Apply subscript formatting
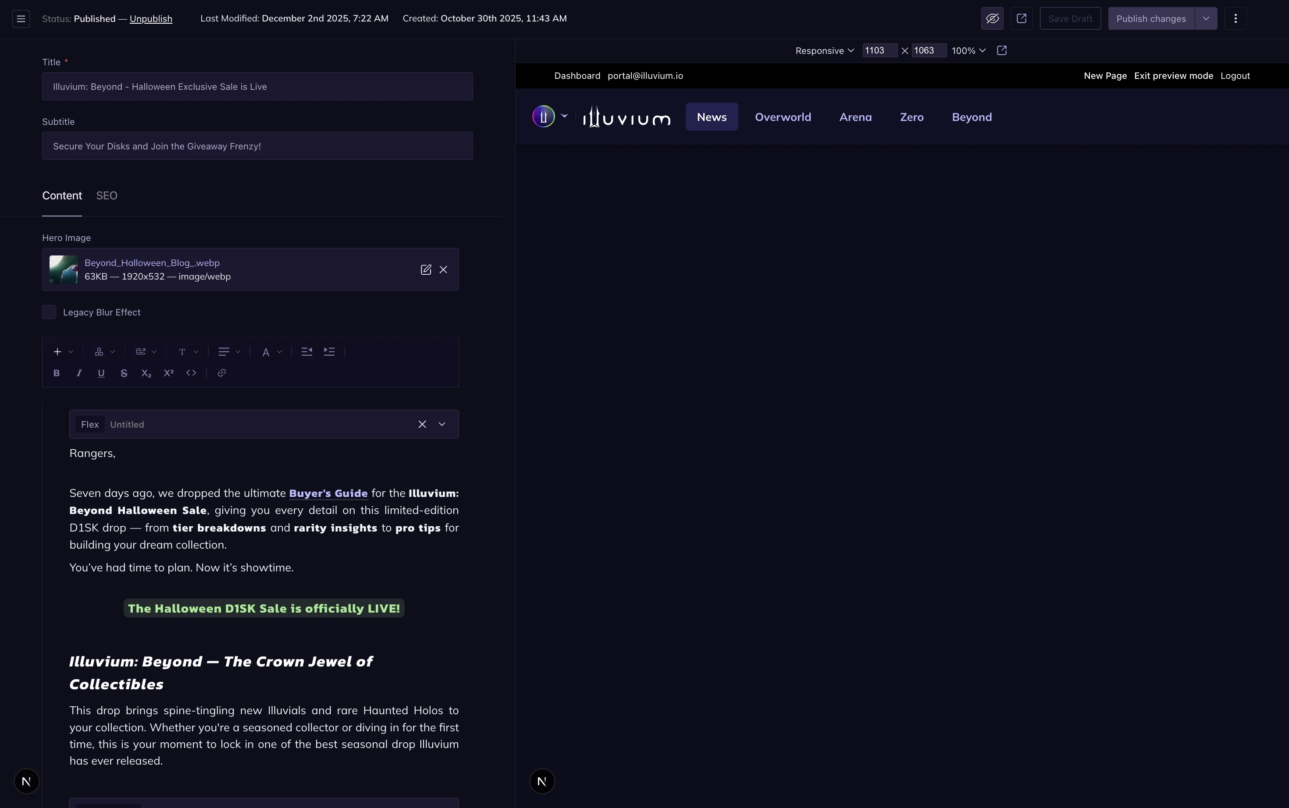1289x808 pixels. point(146,373)
